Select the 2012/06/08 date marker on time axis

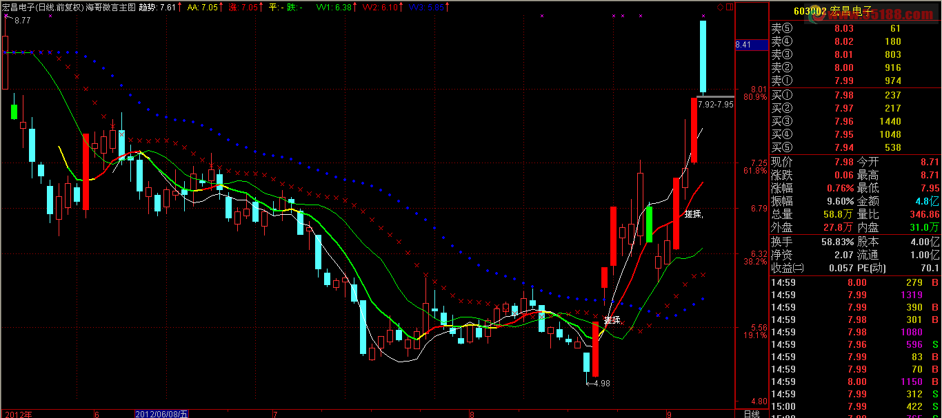coord(162,414)
